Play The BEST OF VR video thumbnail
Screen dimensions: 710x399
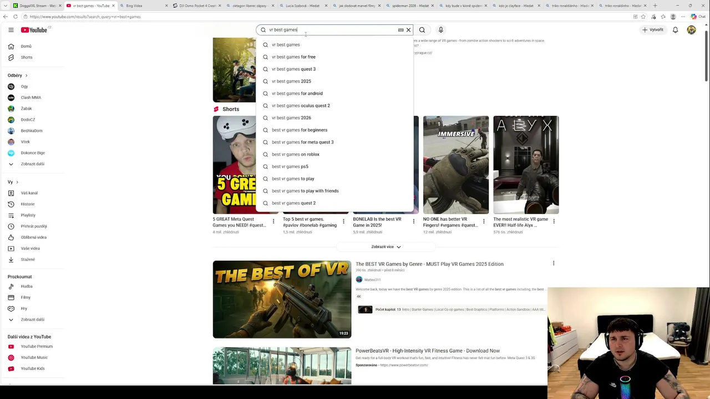coord(282,299)
